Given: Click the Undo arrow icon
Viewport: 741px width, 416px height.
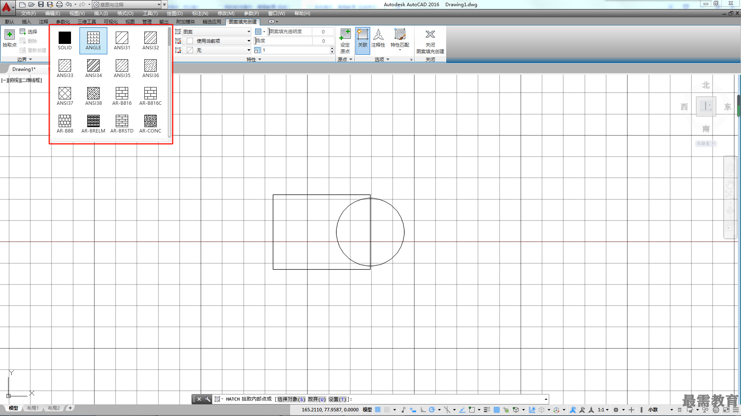Looking at the screenshot, I should pos(69,5).
